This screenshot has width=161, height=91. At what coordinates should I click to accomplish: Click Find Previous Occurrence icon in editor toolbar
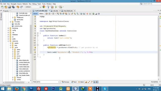[x=61, y=14]
